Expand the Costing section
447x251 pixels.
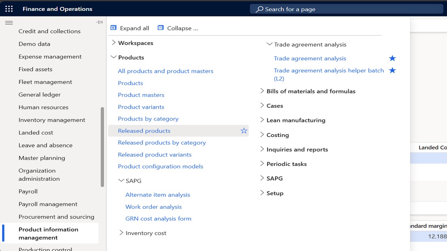coord(262,135)
